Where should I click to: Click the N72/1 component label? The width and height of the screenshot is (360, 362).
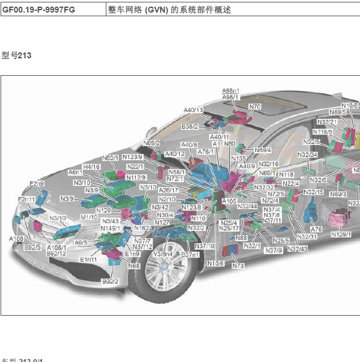(175, 179)
